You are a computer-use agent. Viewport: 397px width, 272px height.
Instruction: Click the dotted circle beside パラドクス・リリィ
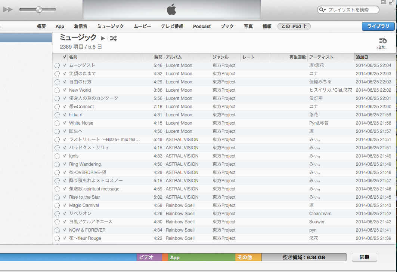(57, 148)
